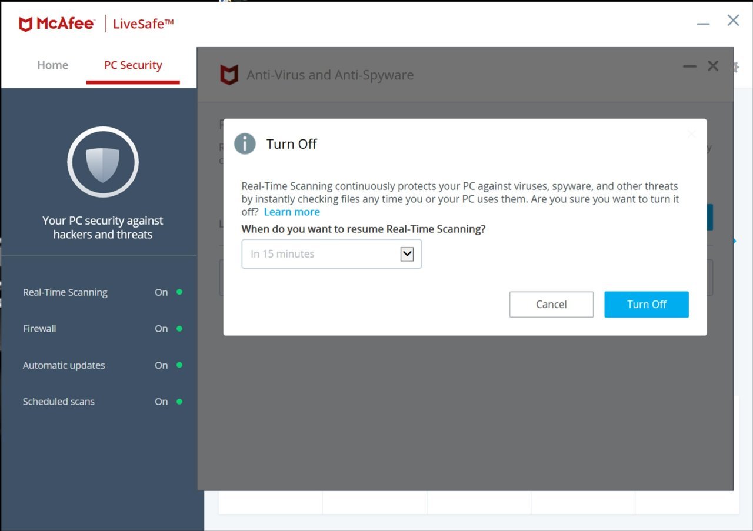Minimize the McAfee LiveSafe main window

[703, 24]
